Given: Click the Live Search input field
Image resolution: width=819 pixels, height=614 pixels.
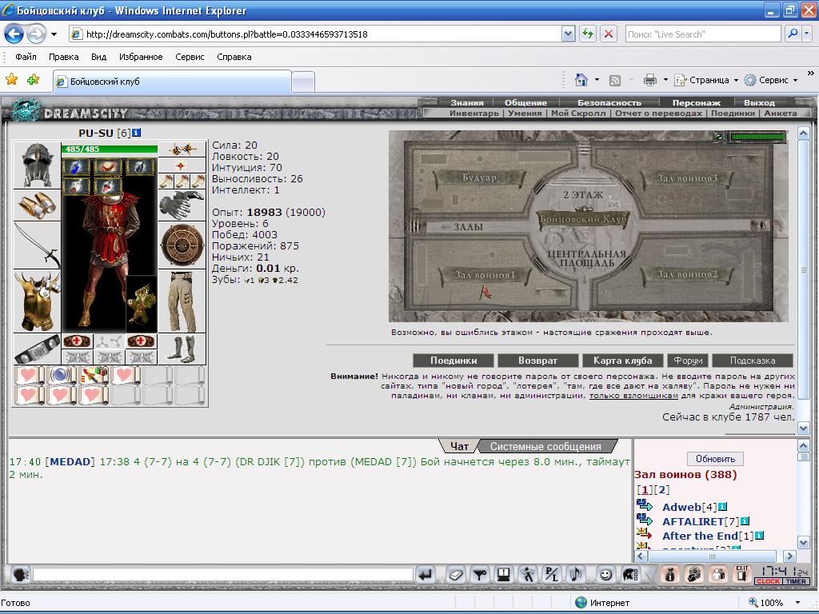Looking at the screenshot, I should point(703,34).
